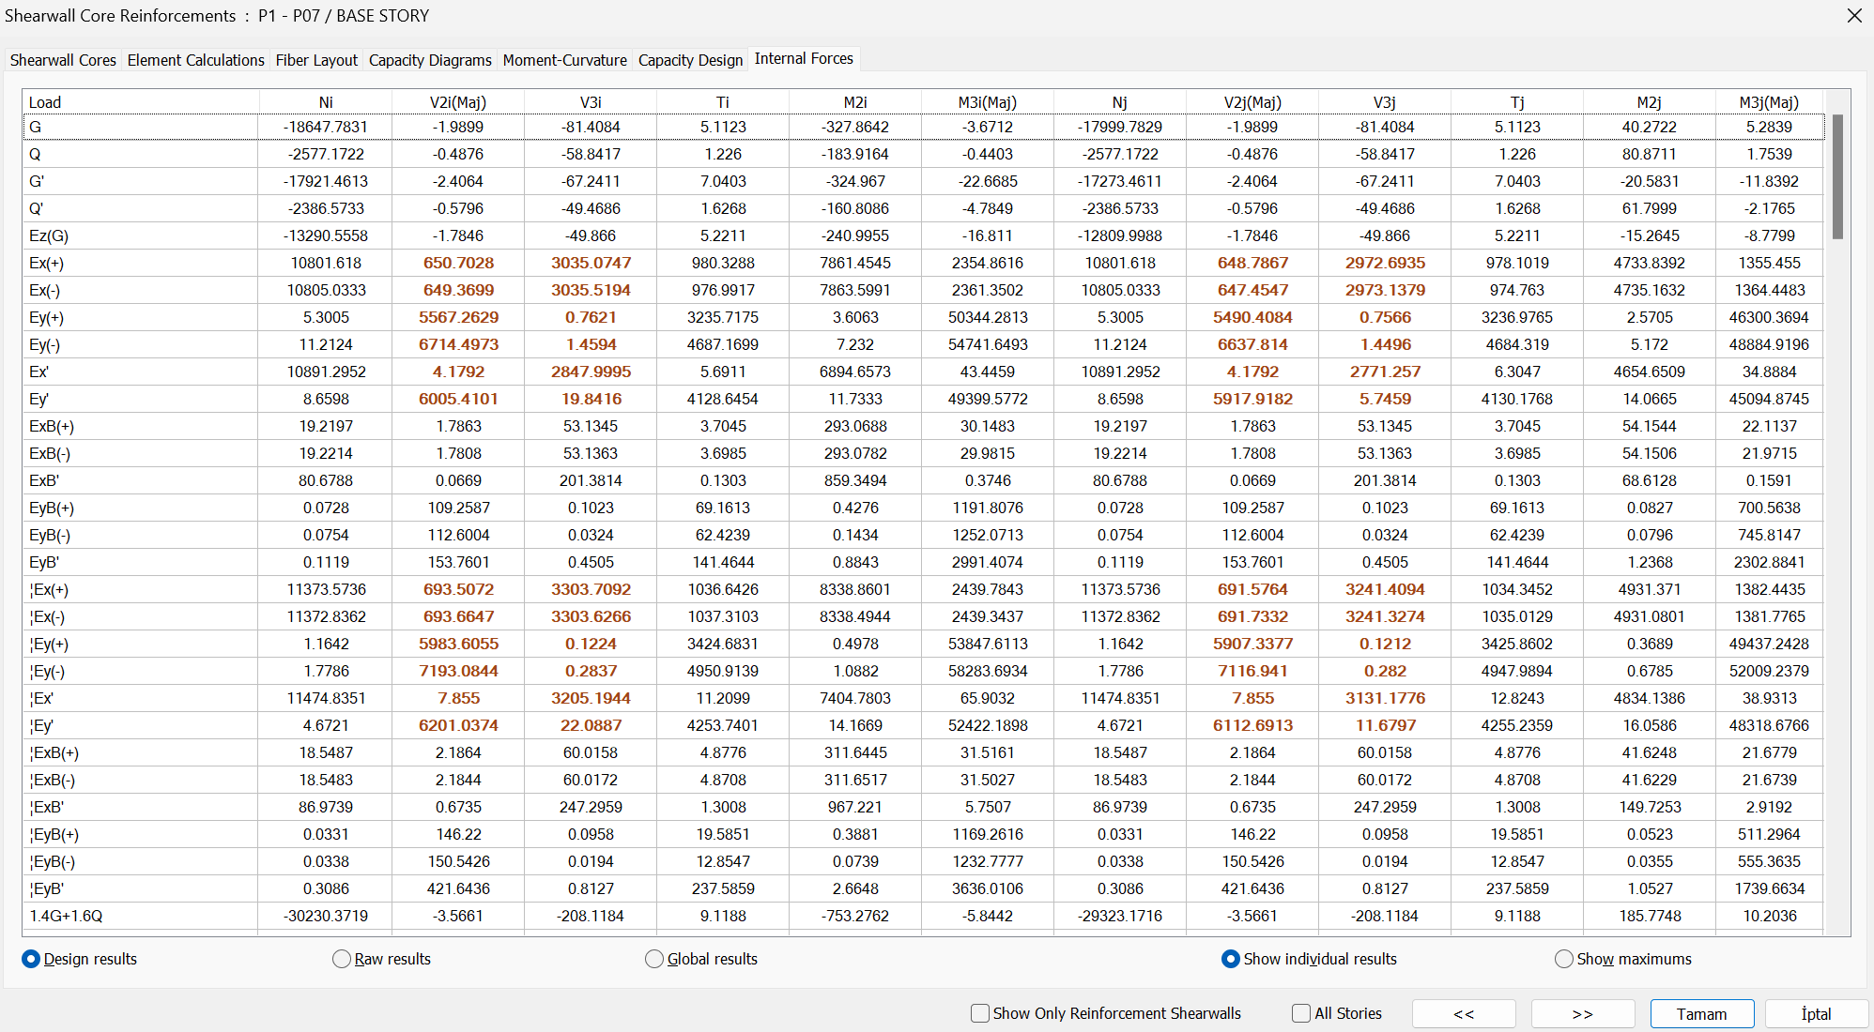The width and height of the screenshot is (1874, 1032).
Task: Switch to the Shearwall Cores tab
Action: pyautogui.click(x=63, y=60)
